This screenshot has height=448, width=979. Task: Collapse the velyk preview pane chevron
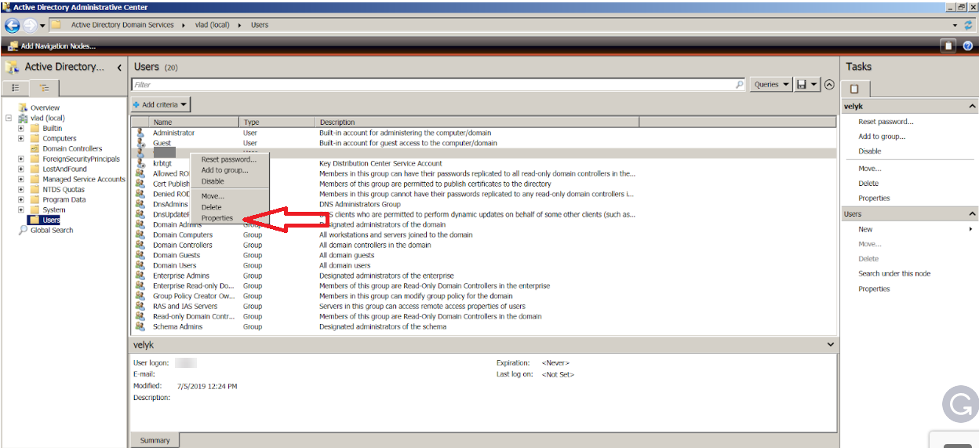831,344
